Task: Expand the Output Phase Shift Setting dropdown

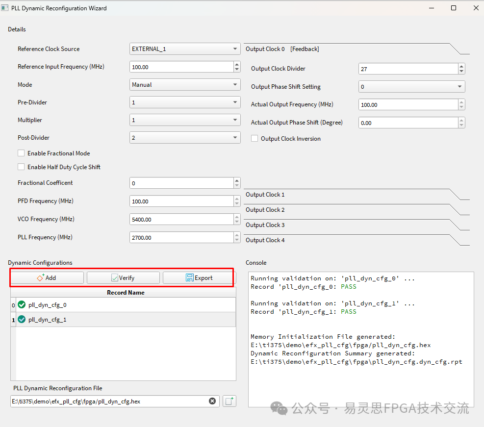Action: [x=411, y=87]
